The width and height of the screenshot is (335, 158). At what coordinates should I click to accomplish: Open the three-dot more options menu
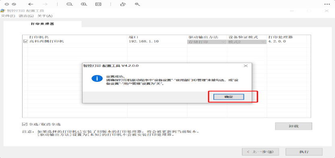(x=327, y=4)
